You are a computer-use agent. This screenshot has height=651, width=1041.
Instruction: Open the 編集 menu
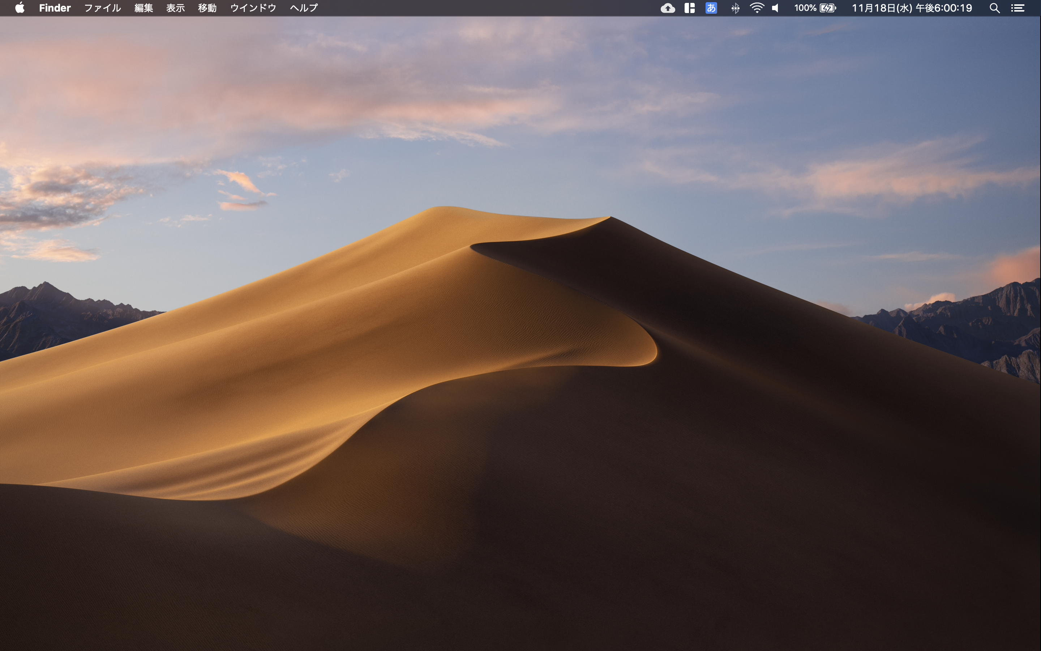[143, 8]
